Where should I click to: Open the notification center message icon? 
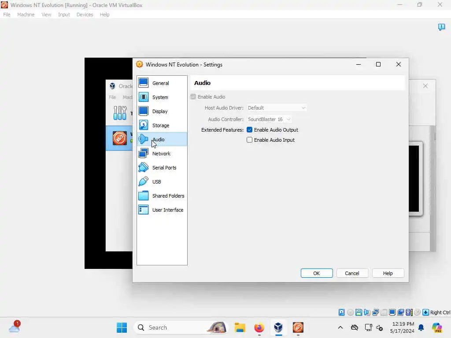pos(441,27)
